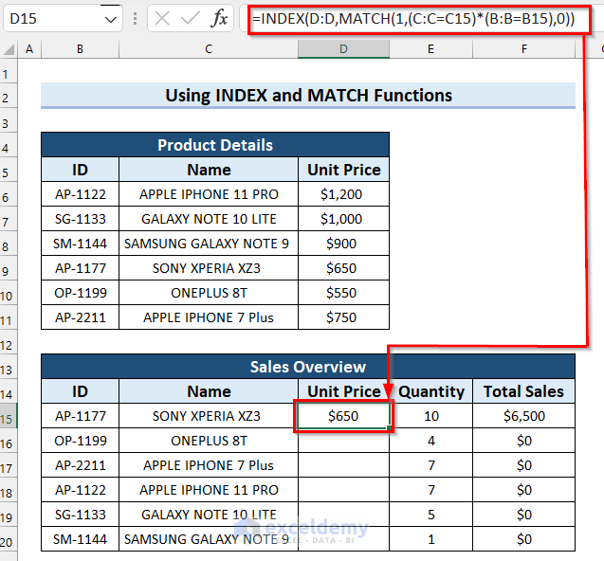Click the 'Total Sales' column heading
604x561 pixels.
click(x=523, y=391)
